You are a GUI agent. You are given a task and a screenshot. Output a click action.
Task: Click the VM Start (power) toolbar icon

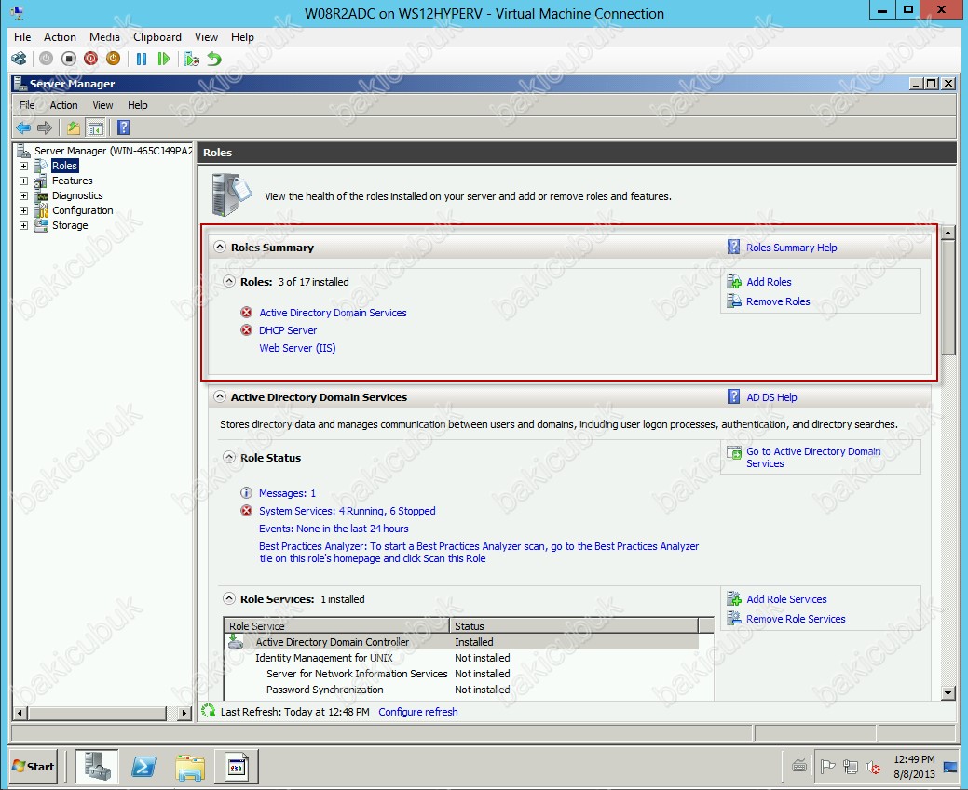point(46,59)
